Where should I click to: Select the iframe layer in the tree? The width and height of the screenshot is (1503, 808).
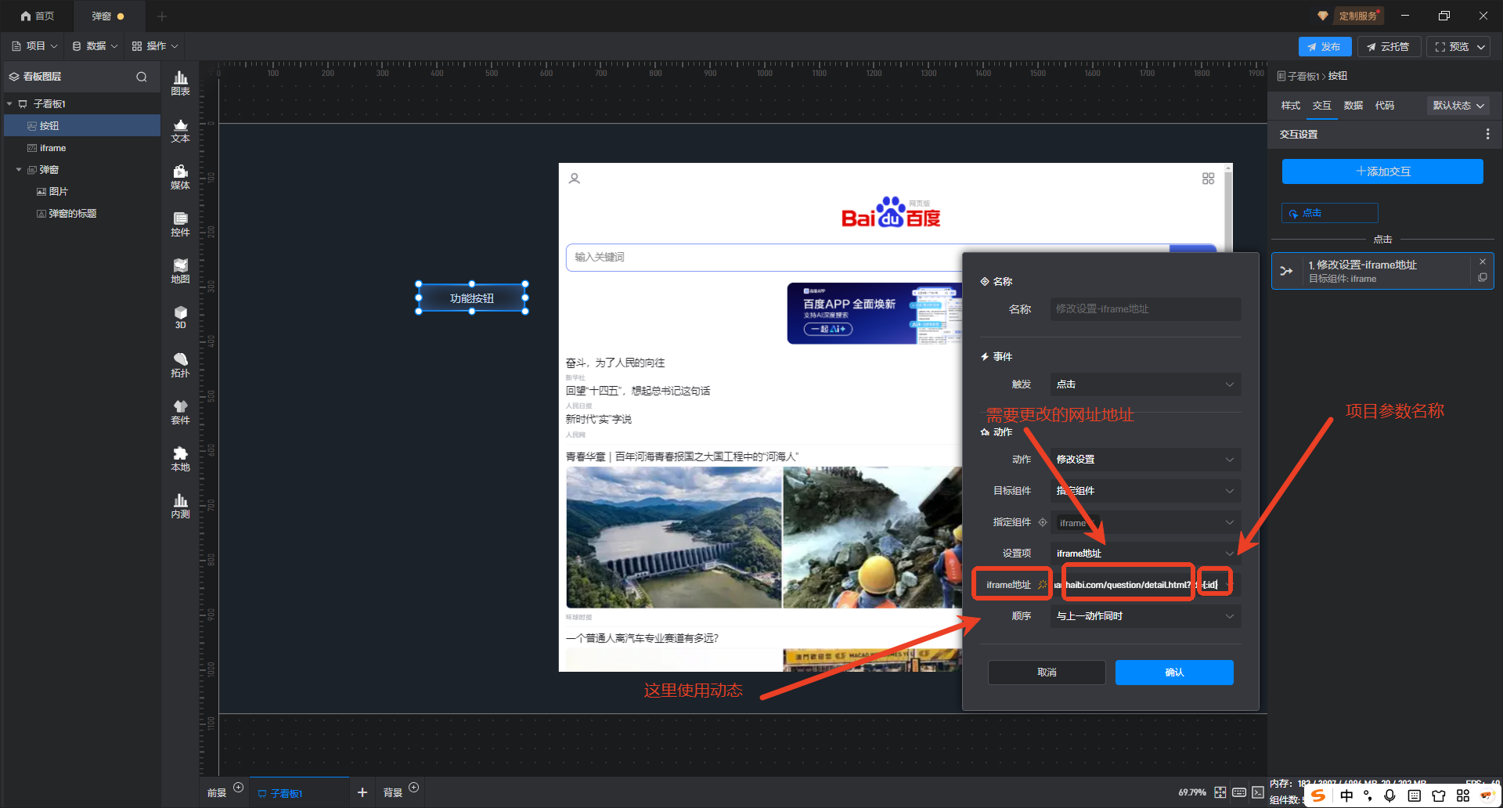(53, 148)
